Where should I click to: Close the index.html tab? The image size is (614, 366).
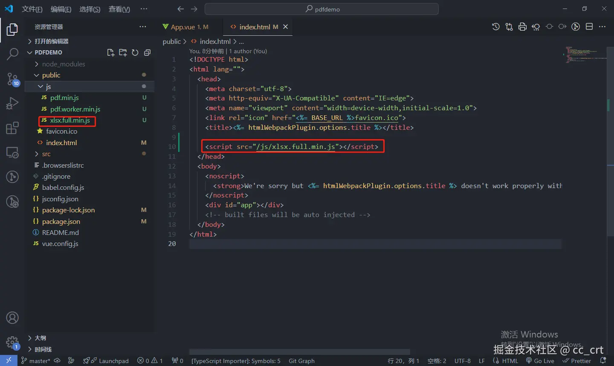285,27
